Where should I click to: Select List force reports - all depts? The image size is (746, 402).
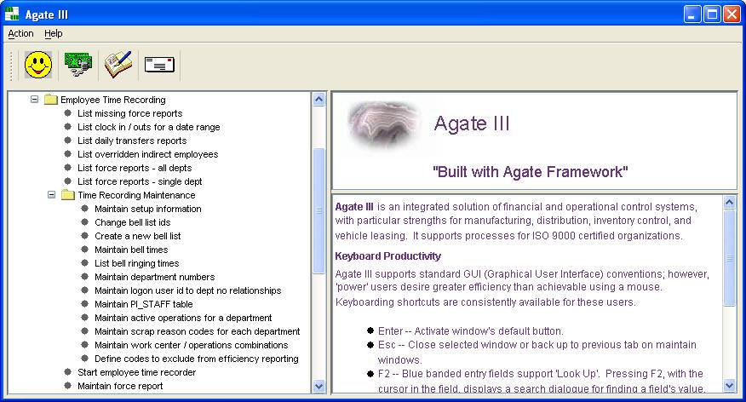135,168
